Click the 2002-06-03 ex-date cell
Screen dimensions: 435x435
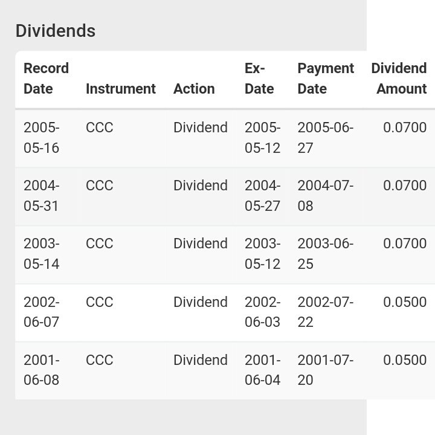click(x=262, y=312)
